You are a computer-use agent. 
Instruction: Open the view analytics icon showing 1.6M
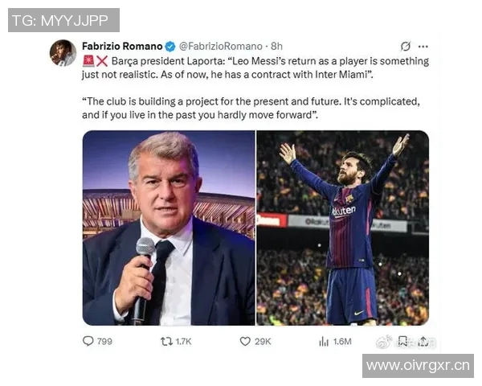(x=325, y=341)
